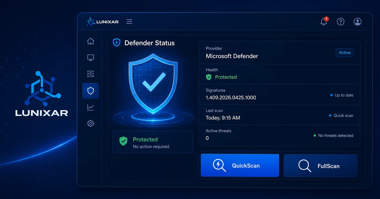Click green shield icon beside Protected status
380x199 pixels.
coord(123,141)
